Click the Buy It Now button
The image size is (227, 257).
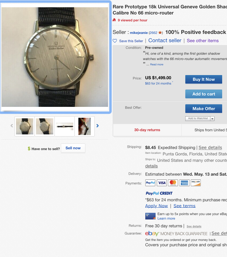204,79
